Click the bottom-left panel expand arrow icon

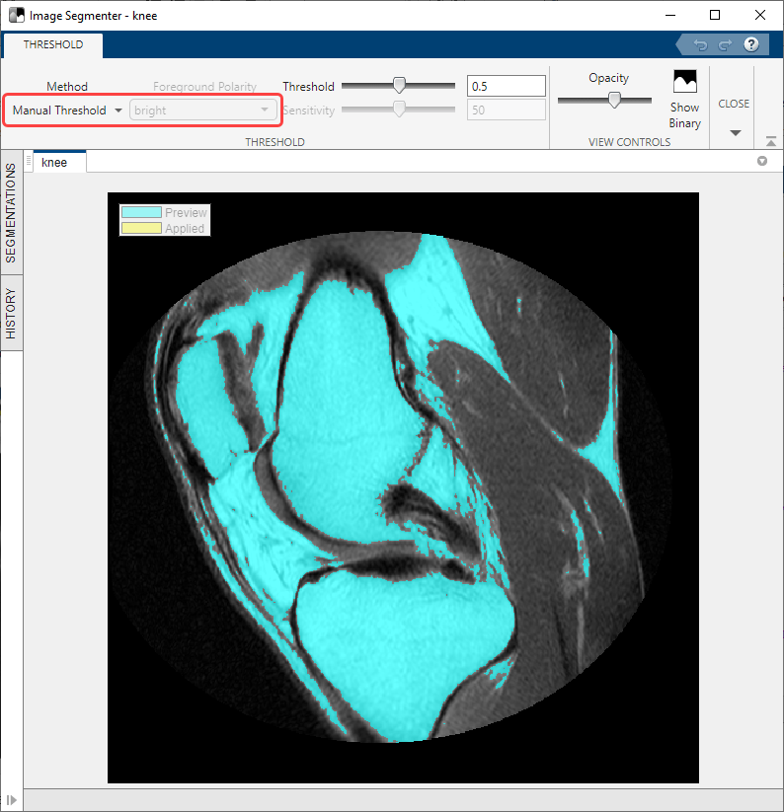[x=12, y=800]
